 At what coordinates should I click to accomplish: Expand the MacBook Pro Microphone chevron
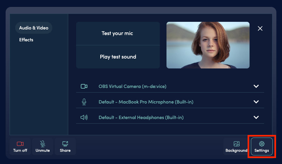[x=256, y=102]
